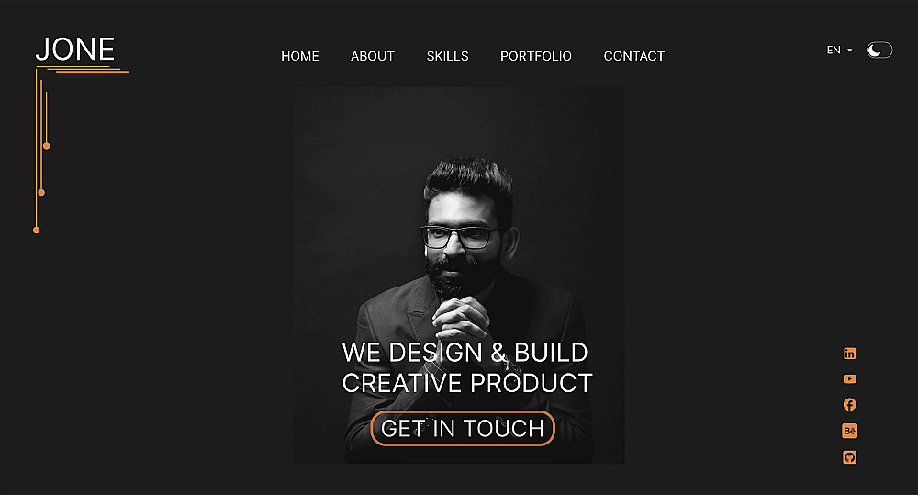The image size is (918, 495).
Task: Click the GET IN TOUCH button
Action: coord(463,428)
